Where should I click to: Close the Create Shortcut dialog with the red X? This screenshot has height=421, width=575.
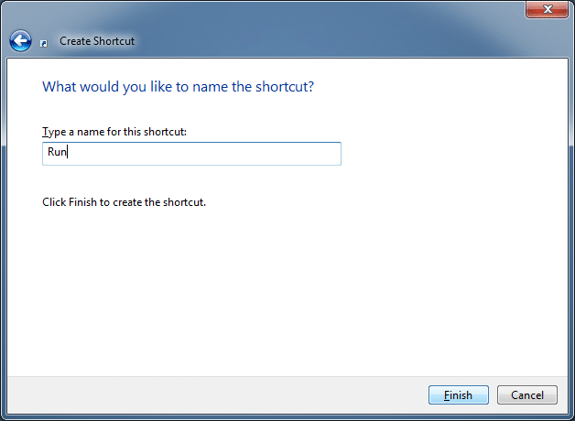click(548, 9)
